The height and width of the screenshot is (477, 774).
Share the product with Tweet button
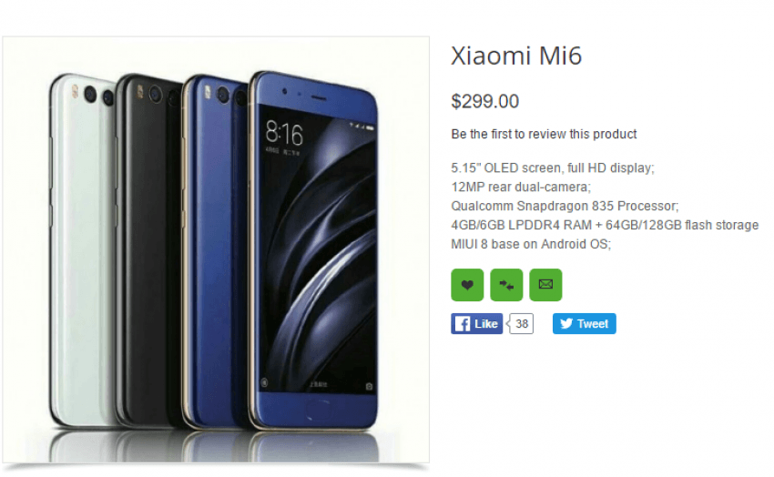tap(585, 323)
